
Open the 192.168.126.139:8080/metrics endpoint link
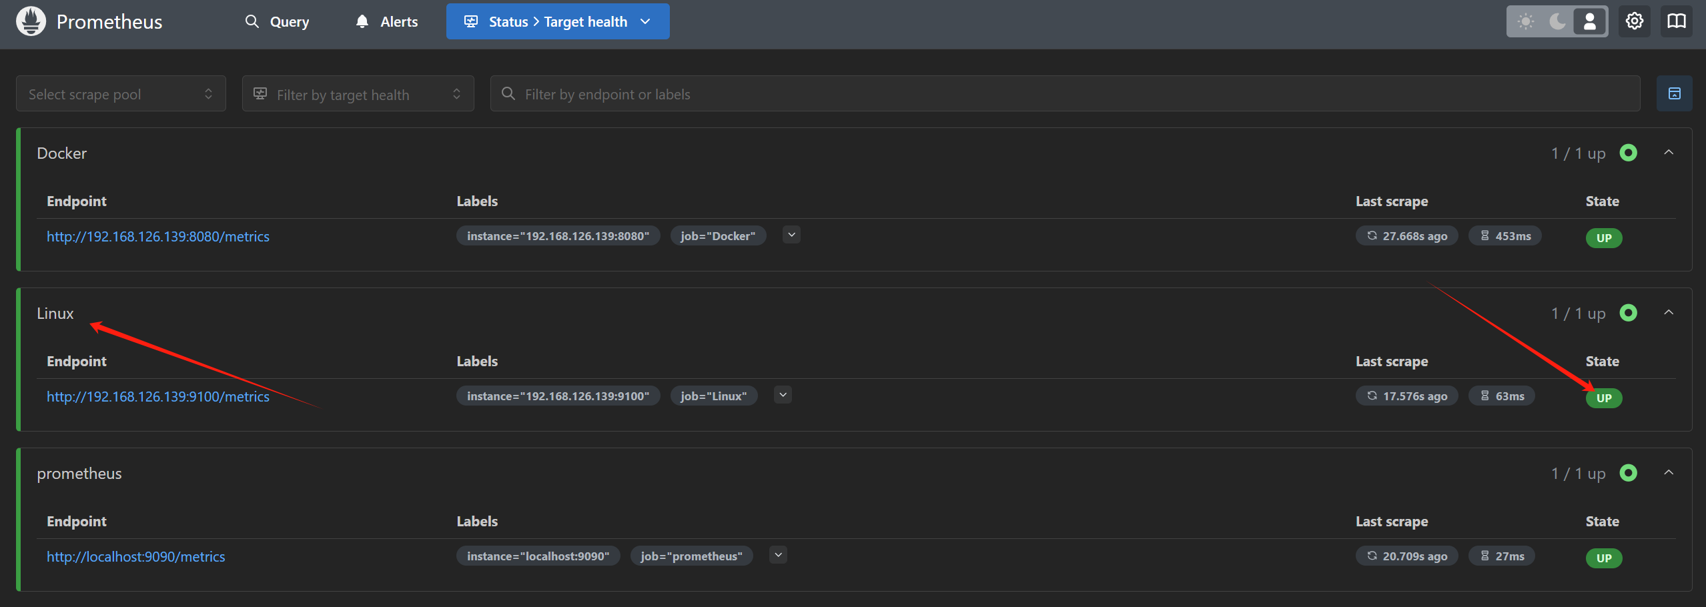pyautogui.click(x=158, y=236)
